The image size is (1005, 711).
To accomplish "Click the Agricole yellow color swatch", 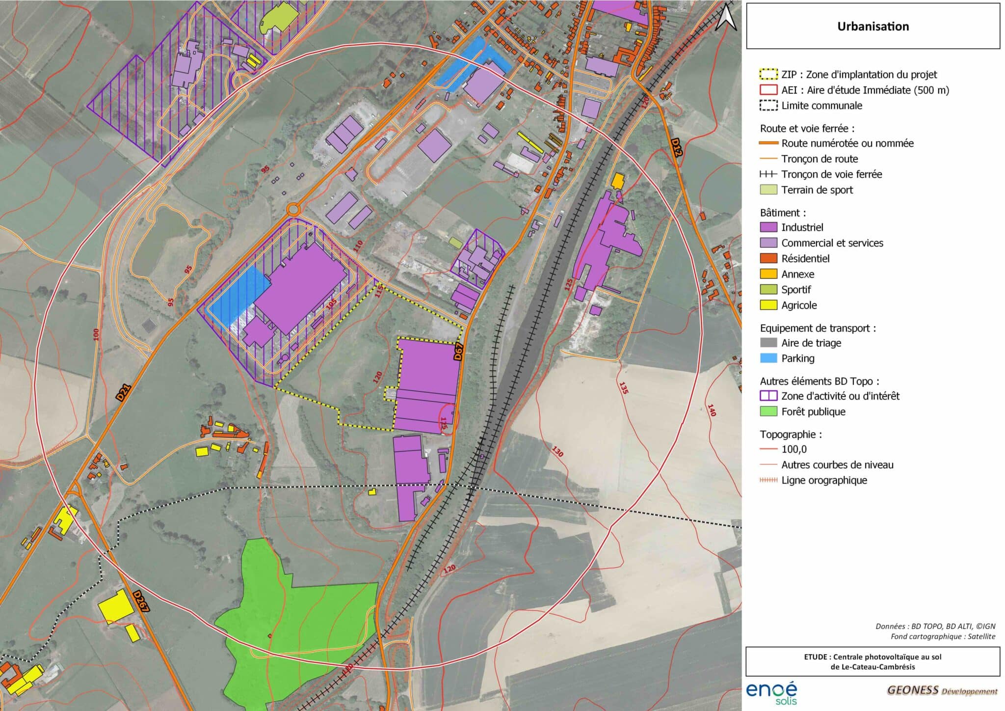I will pyautogui.click(x=768, y=305).
